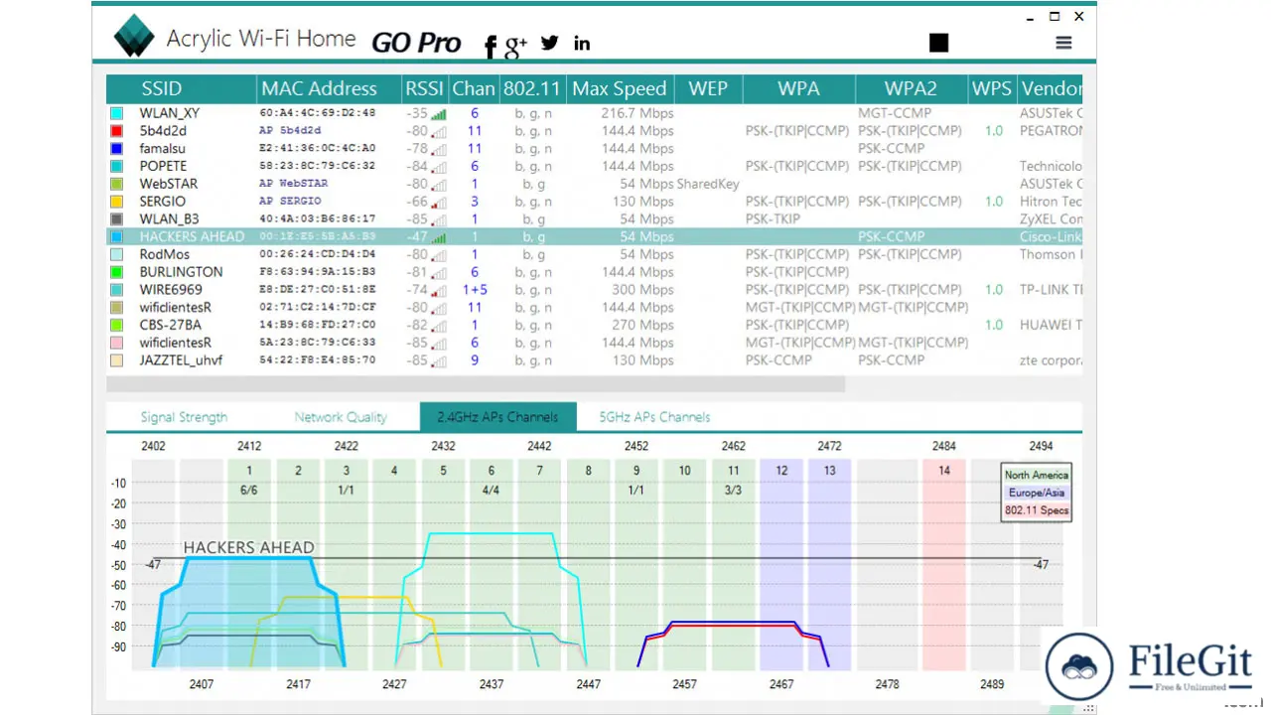
Task: Click the HACKERS AHEAD label on the chart
Action: [248, 547]
